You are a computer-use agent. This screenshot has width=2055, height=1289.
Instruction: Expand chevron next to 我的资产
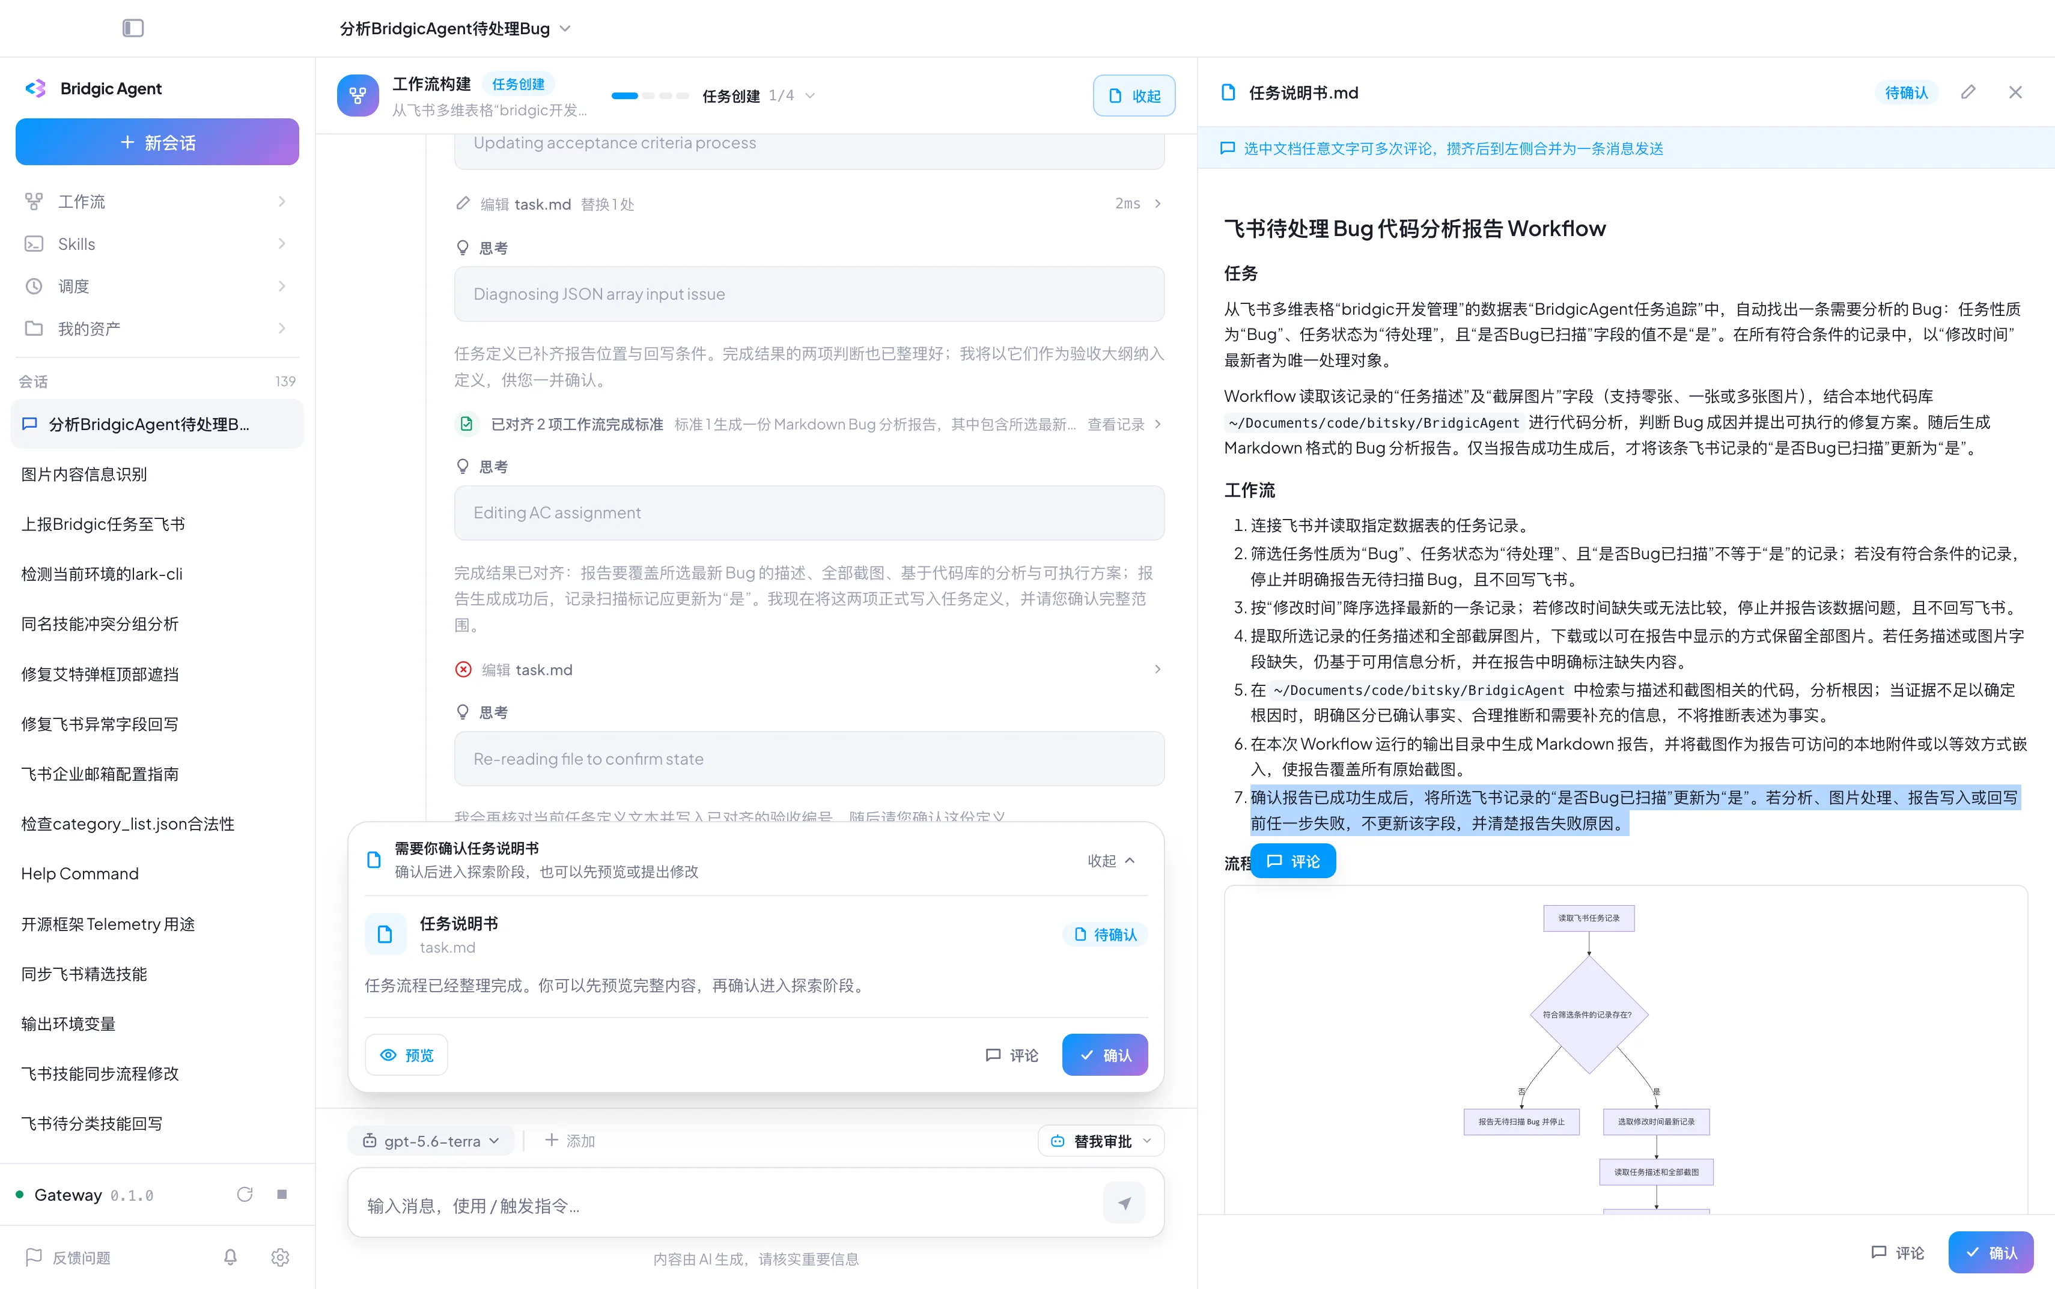(x=281, y=328)
